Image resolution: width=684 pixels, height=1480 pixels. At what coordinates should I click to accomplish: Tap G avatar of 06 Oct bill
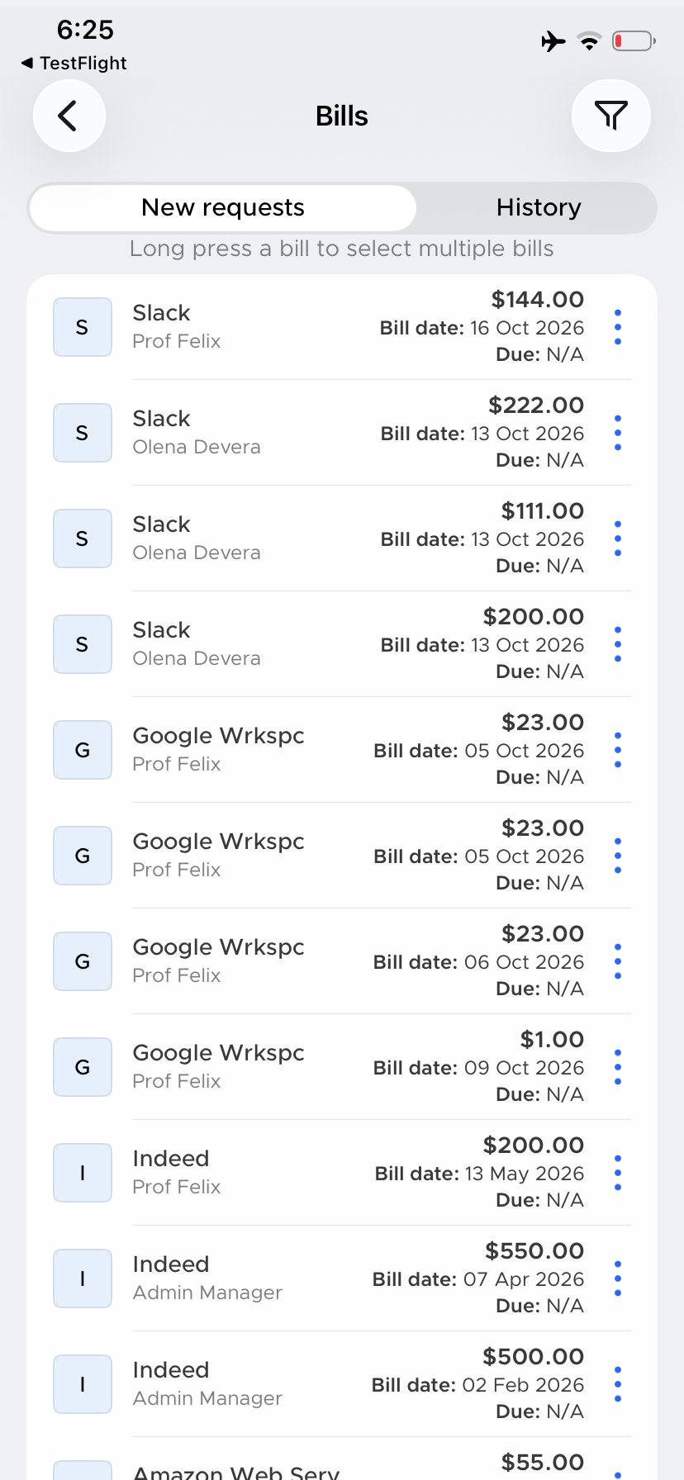point(83,961)
